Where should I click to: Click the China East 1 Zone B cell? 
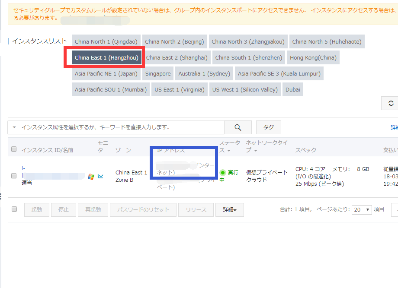(x=131, y=176)
